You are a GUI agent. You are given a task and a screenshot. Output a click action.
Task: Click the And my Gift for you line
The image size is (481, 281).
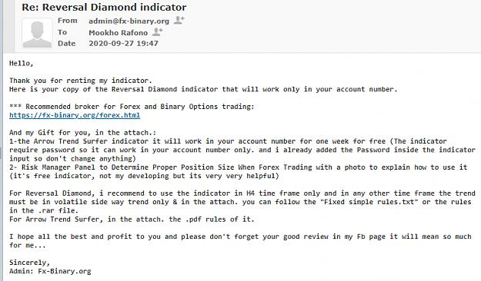(82, 133)
